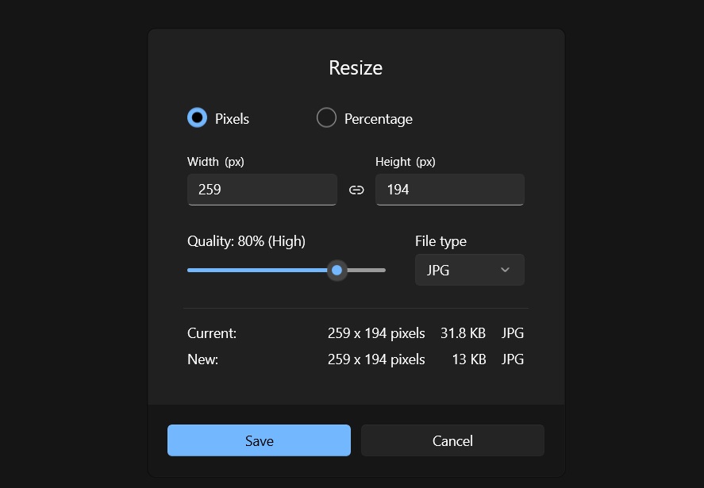Save the resized image
This screenshot has height=488, width=704.
259,440
